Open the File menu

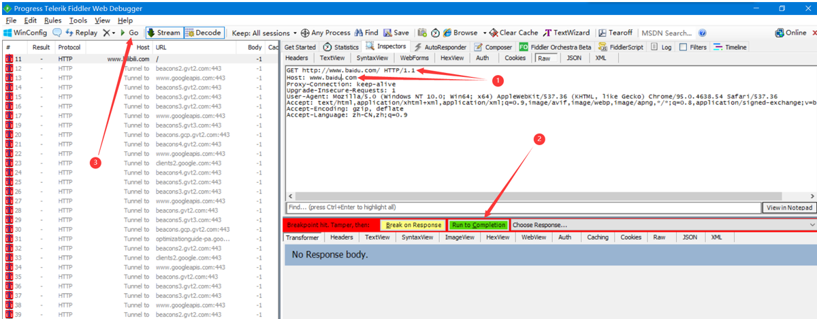coord(11,20)
